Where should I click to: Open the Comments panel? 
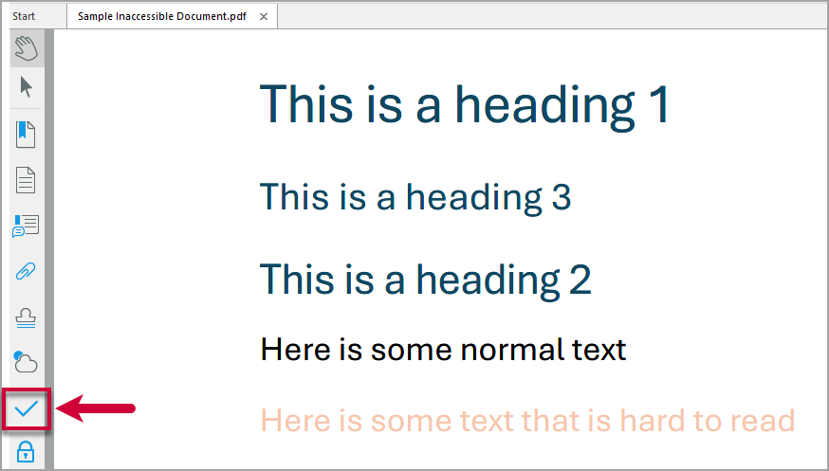26,226
